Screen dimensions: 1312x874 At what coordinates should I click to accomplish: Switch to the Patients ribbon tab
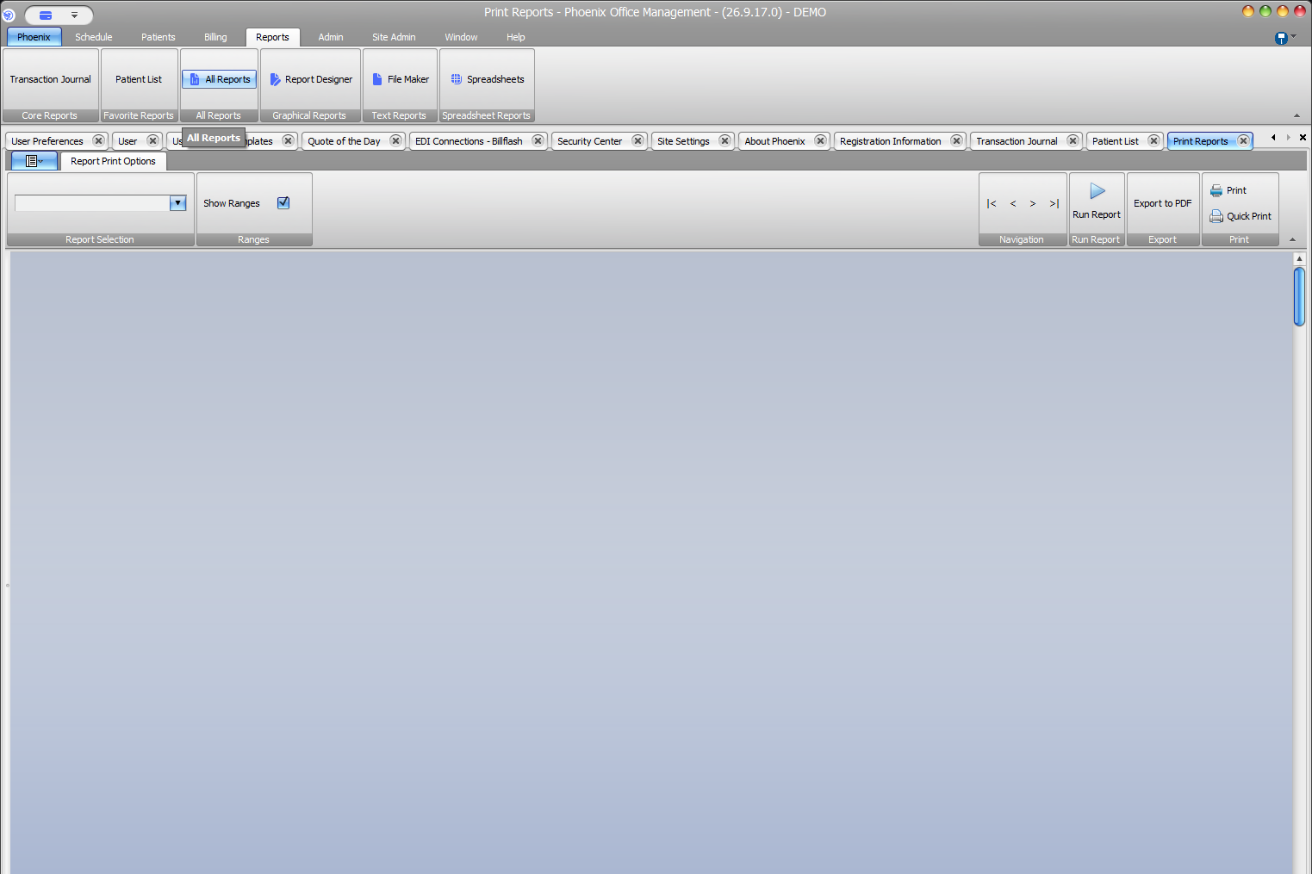(159, 37)
